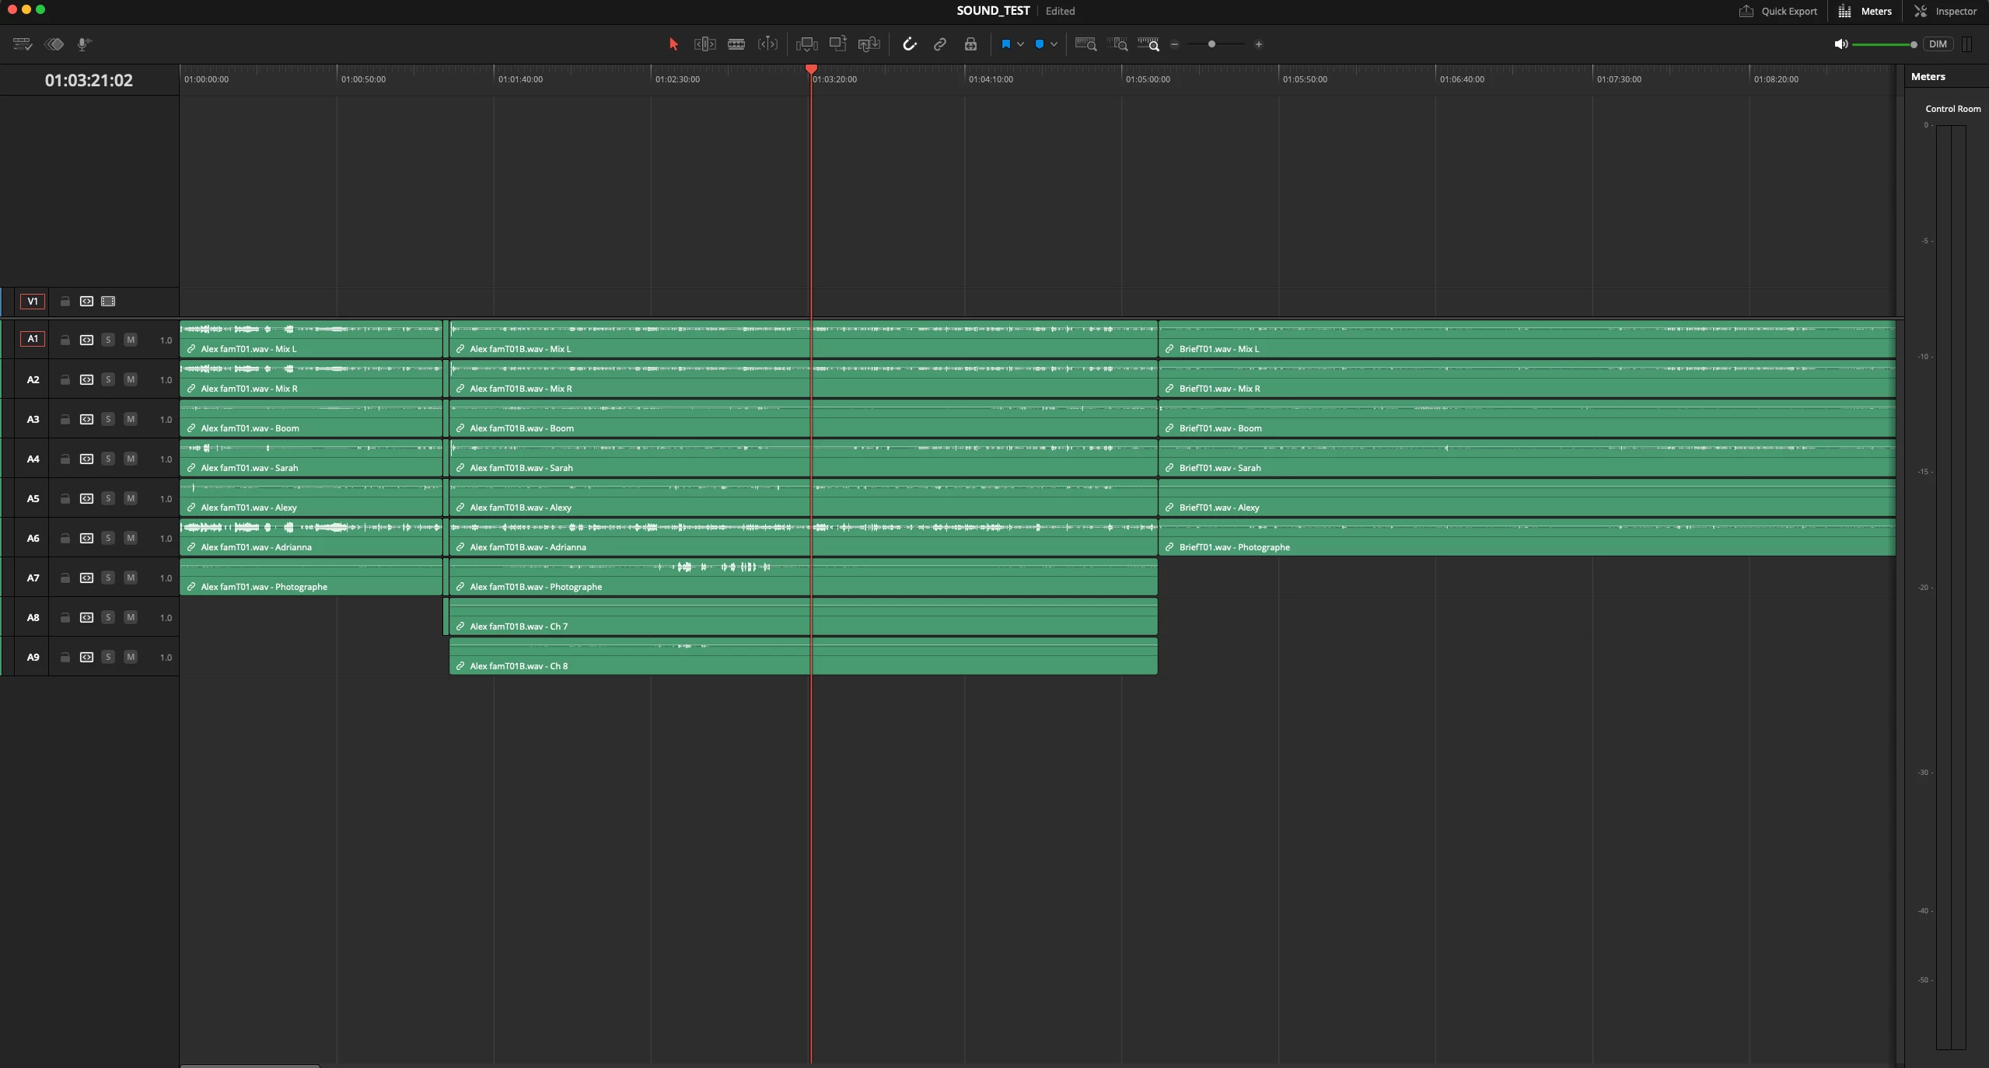Select the Blade edit mode tool
This screenshot has width=1989, height=1068.
(736, 44)
